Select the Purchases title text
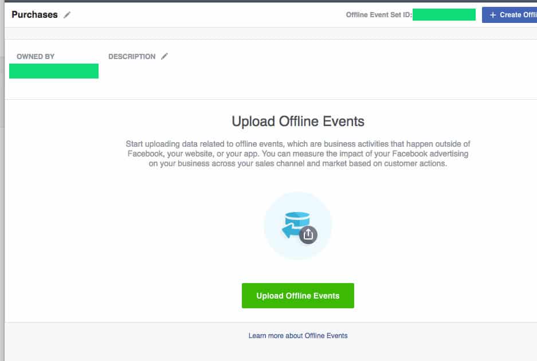This screenshot has height=361, width=537. 34,15
